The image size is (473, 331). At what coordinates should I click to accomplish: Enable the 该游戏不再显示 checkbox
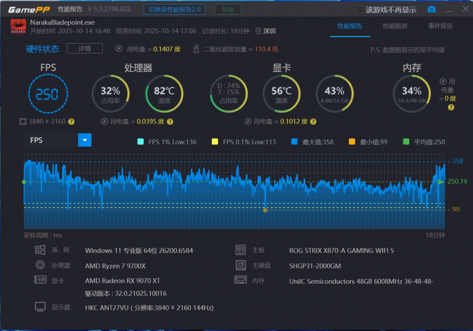(359, 9)
